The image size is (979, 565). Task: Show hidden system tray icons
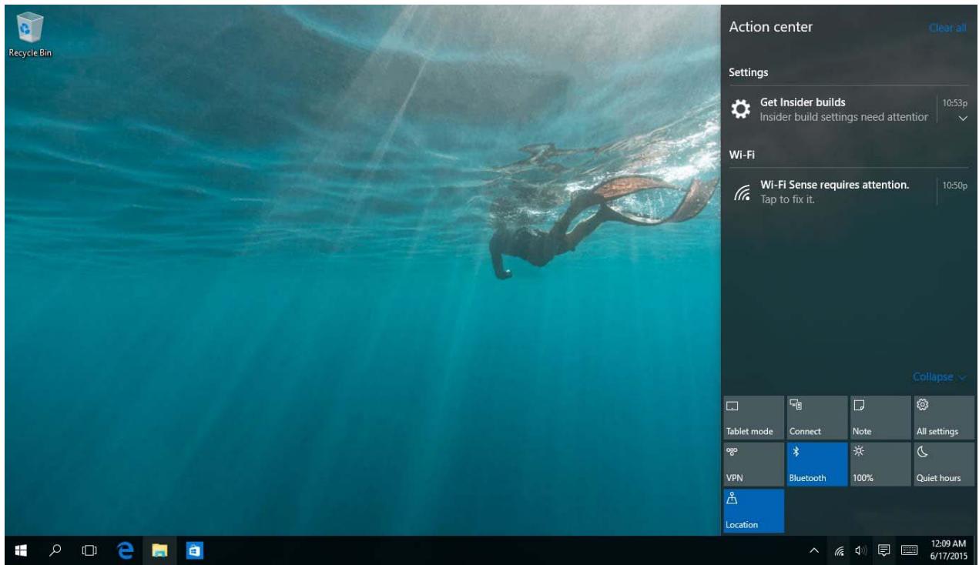tap(813, 551)
